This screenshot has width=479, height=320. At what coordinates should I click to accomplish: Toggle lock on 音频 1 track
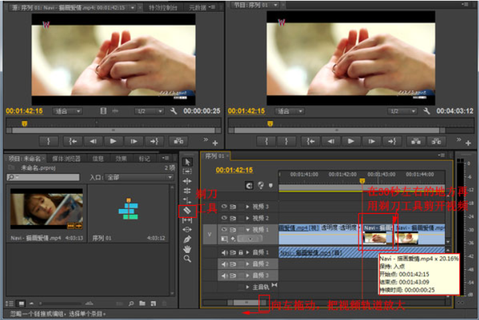pos(241,253)
